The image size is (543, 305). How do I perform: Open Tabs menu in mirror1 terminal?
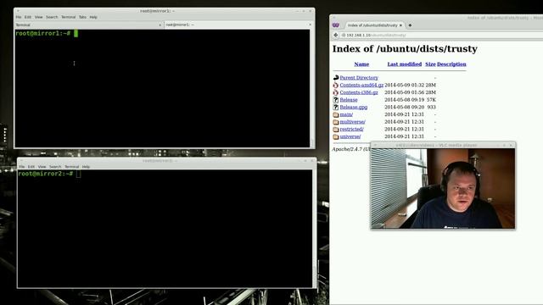tap(82, 17)
